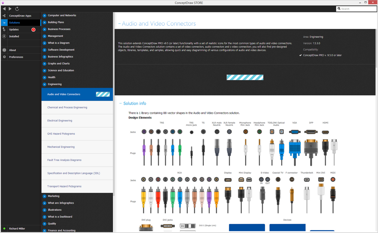Click the red RCA plug
Image resolution: width=378 pixels, height=233 pixels.
158,200
